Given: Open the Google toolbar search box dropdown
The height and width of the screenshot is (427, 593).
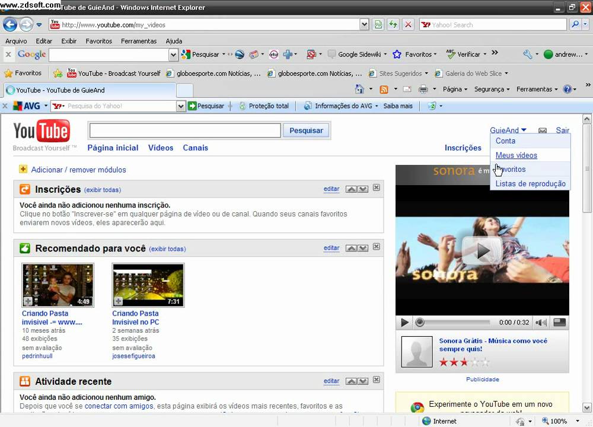Looking at the screenshot, I should (173, 55).
